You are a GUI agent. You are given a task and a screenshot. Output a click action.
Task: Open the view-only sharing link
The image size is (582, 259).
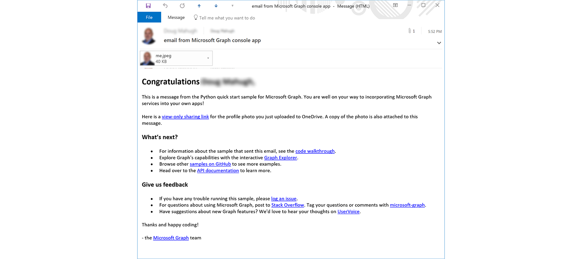pos(185,117)
